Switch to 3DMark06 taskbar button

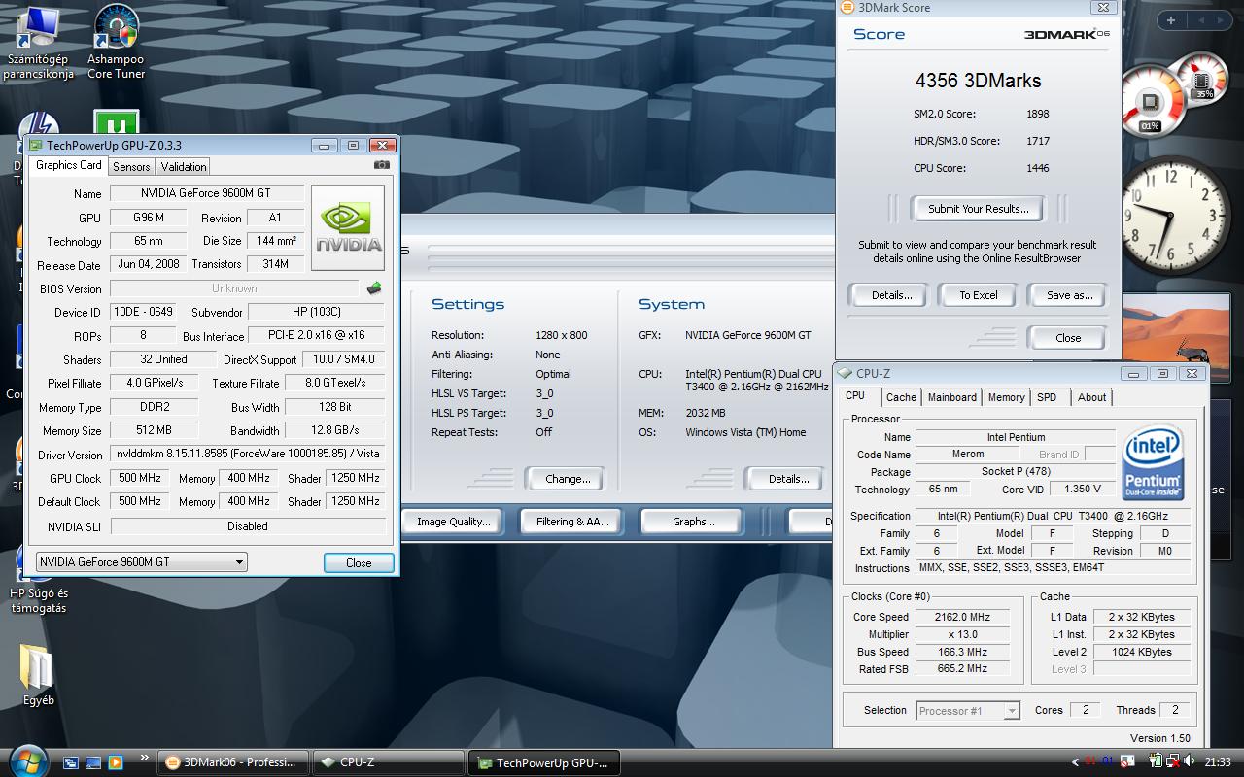click(x=232, y=762)
